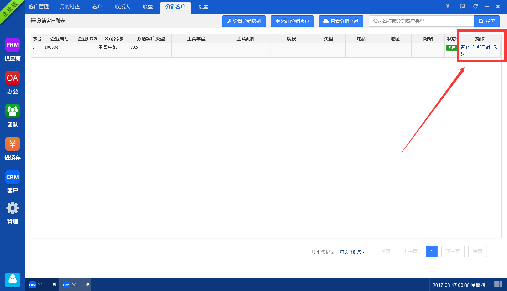507x291 pixels.
Task: Click the 公司名称 column header
Action: (114, 39)
